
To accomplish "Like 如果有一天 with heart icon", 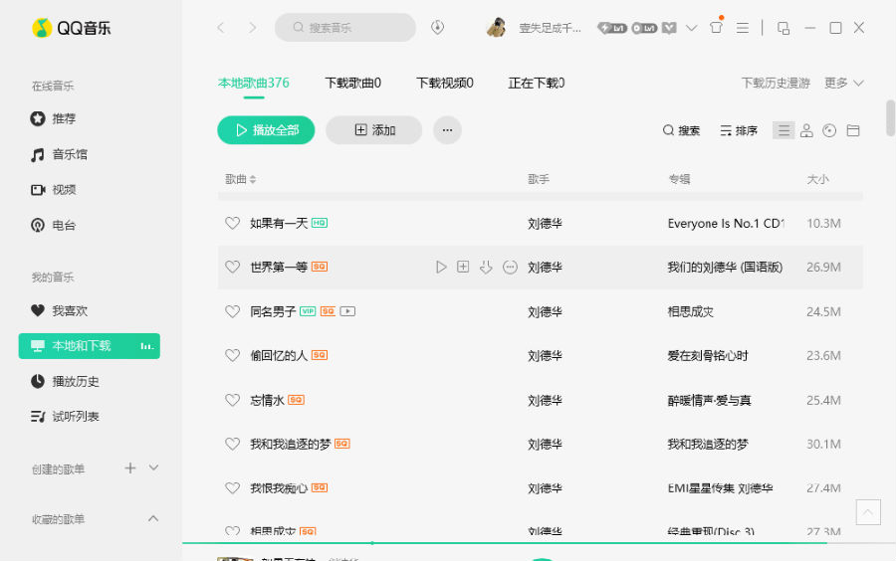I will [232, 223].
